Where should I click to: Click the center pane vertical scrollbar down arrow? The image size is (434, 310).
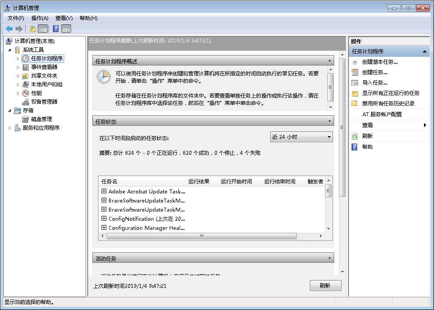tap(342, 271)
